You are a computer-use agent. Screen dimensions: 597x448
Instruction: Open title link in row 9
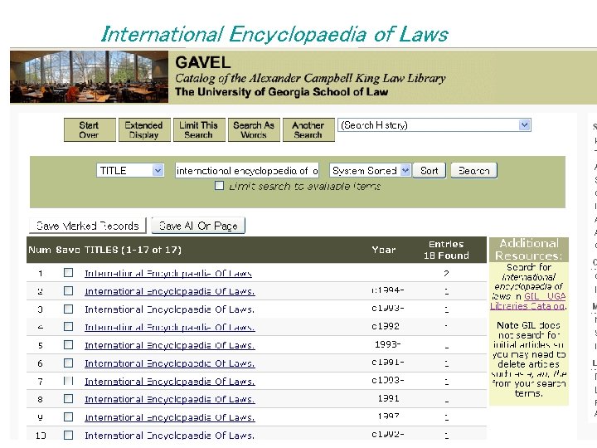point(170,417)
